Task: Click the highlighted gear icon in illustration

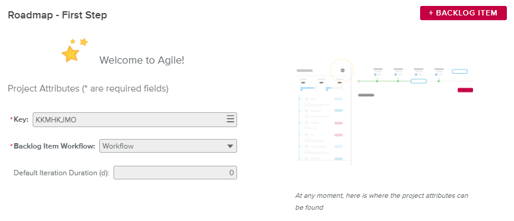Action: pyautogui.click(x=342, y=70)
